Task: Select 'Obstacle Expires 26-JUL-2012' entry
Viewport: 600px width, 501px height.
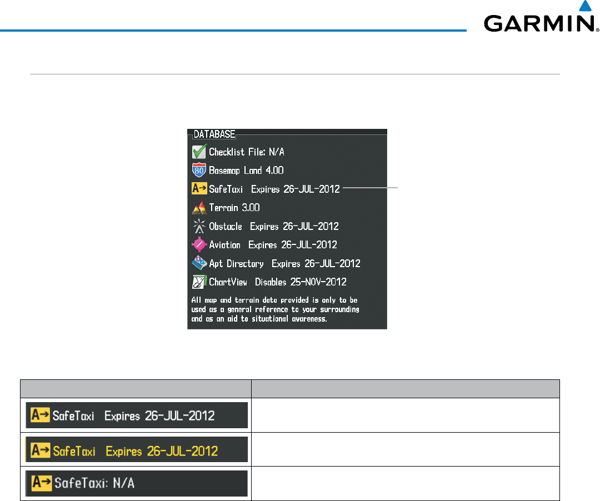Action: [x=273, y=227]
